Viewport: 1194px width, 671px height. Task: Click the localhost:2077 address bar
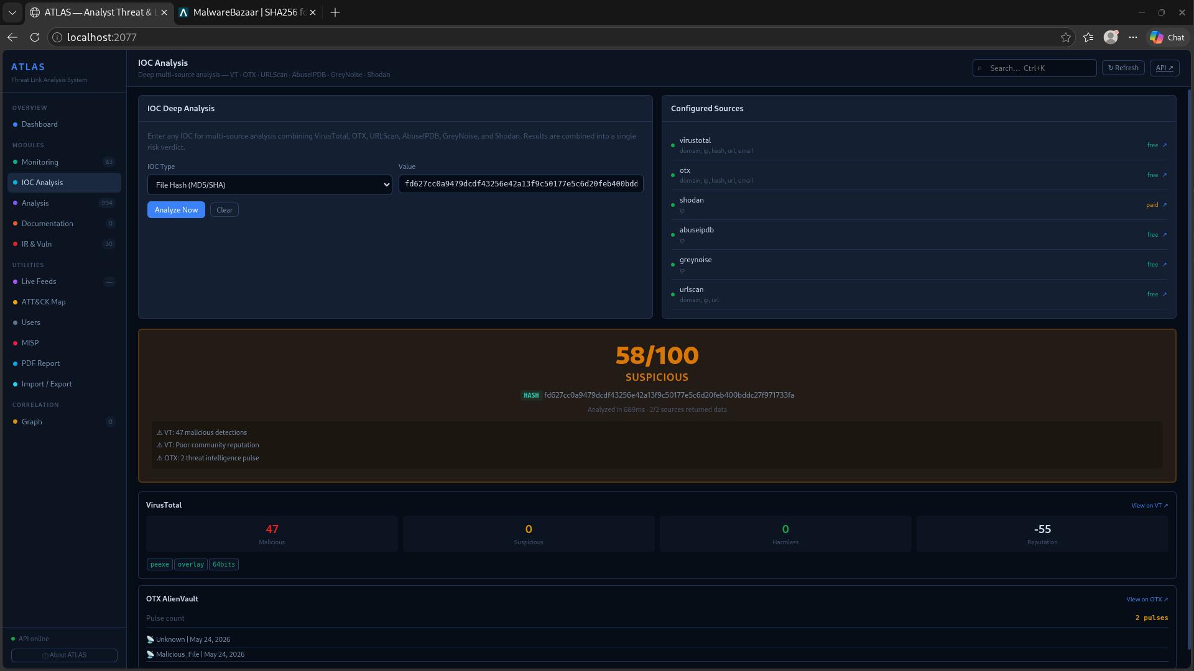560,37
